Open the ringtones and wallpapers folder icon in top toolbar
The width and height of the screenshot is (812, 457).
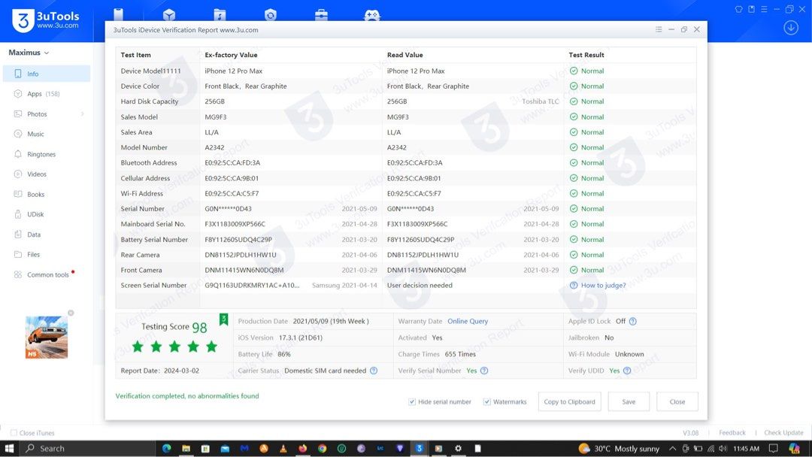click(x=220, y=15)
